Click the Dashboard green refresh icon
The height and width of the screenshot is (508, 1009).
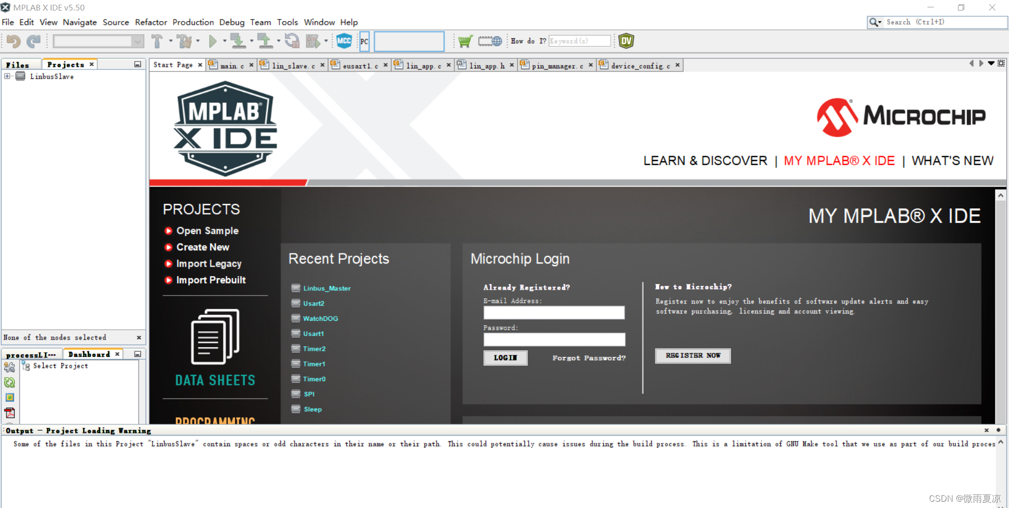[9, 382]
